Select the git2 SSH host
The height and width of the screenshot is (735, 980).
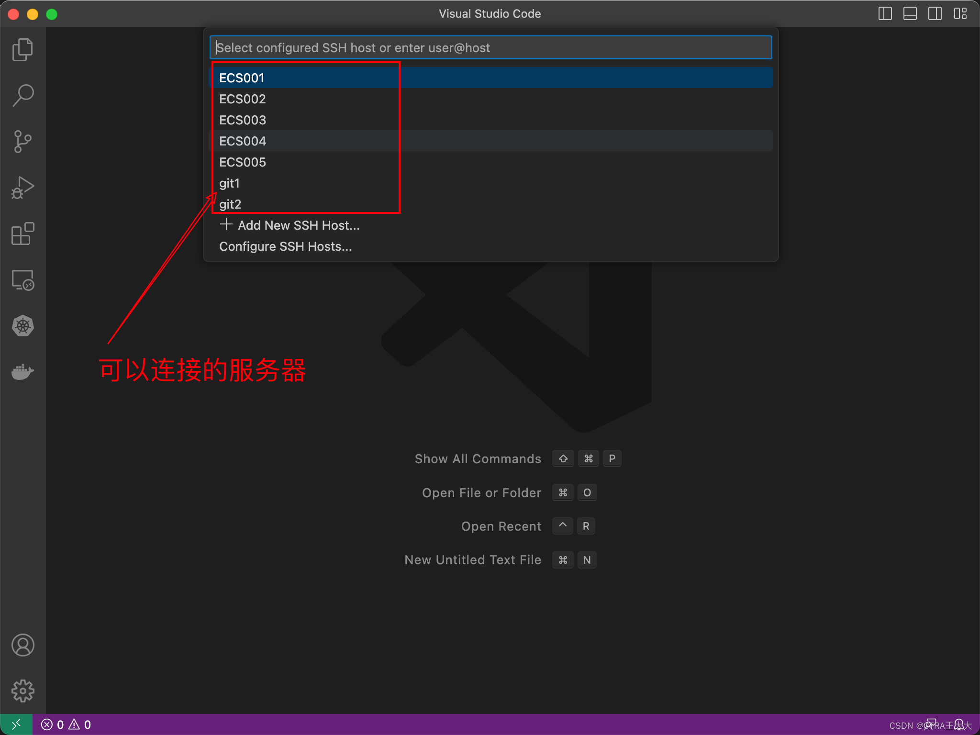491,204
